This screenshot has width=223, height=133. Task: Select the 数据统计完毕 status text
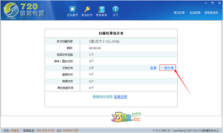coord(103,97)
